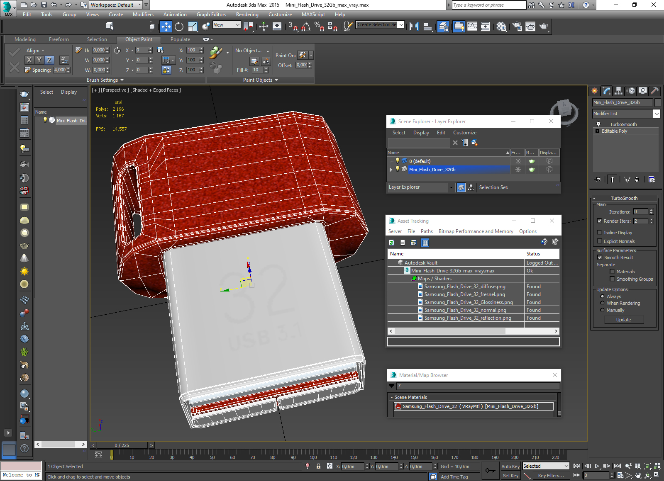Toggle TurboSmooth modifier lightbulb visibility
The width and height of the screenshot is (664, 481).
coord(598,124)
